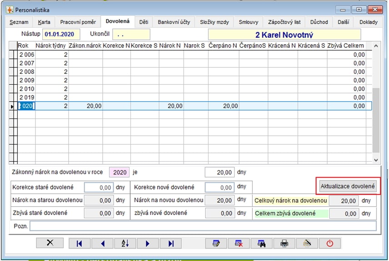Click the search binoculars icon

point(261,243)
